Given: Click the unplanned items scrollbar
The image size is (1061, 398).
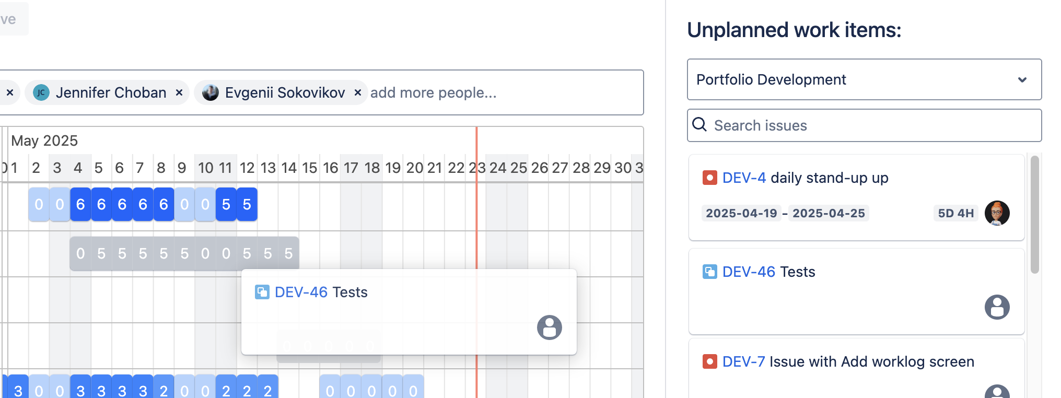Looking at the screenshot, I should [x=1034, y=214].
